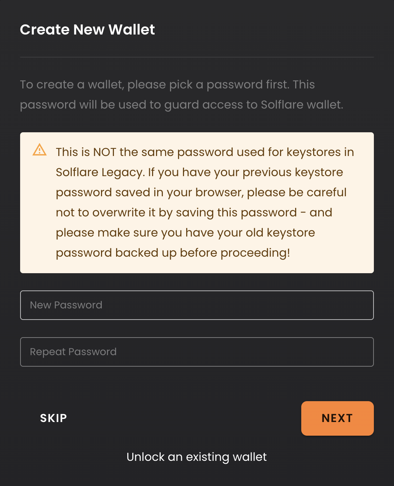Click the Repeat Password placeholder text
This screenshot has width=394, height=486.
(73, 352)
